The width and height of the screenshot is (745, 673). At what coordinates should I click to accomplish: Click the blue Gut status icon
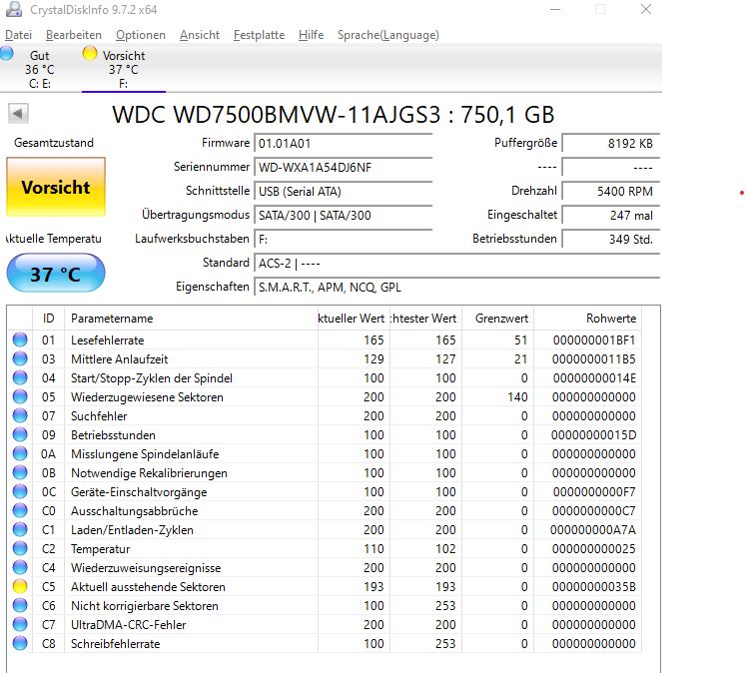[7, 54]
